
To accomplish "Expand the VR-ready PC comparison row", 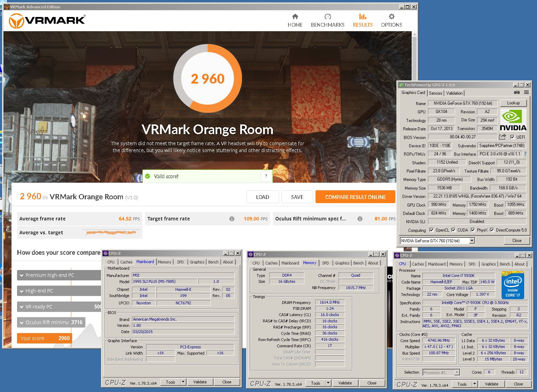I will point(59,307).
